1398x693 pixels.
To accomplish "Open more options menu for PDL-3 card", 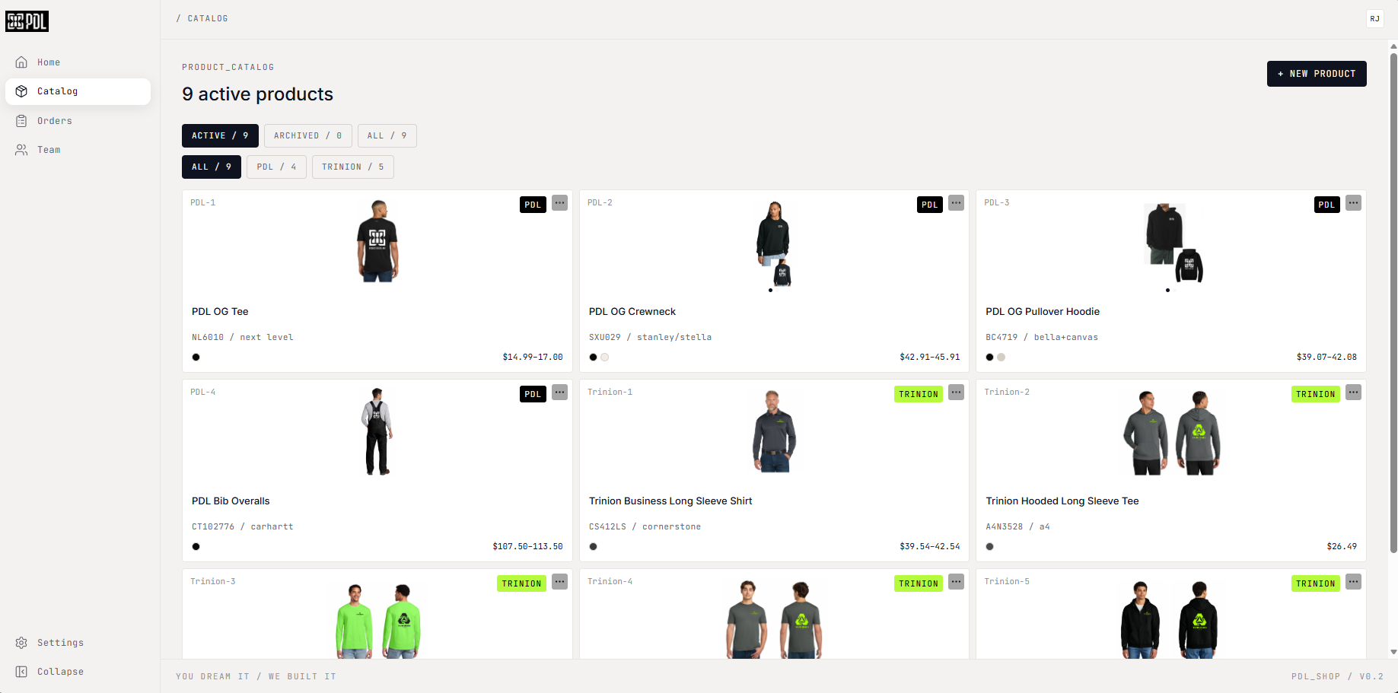I will pyautogui.click(x=1353, y=203).
